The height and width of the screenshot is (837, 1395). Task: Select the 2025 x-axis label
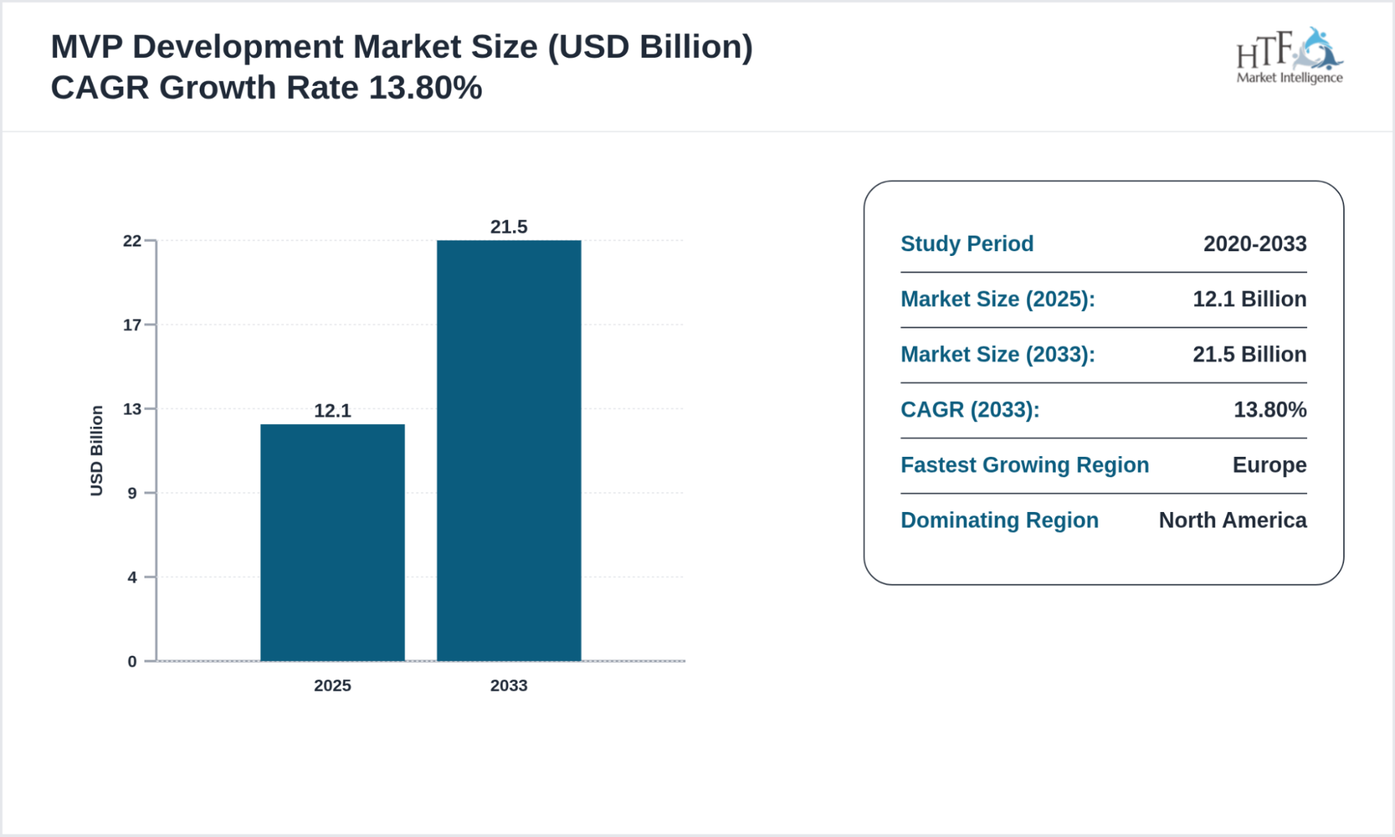coord(333,686)
